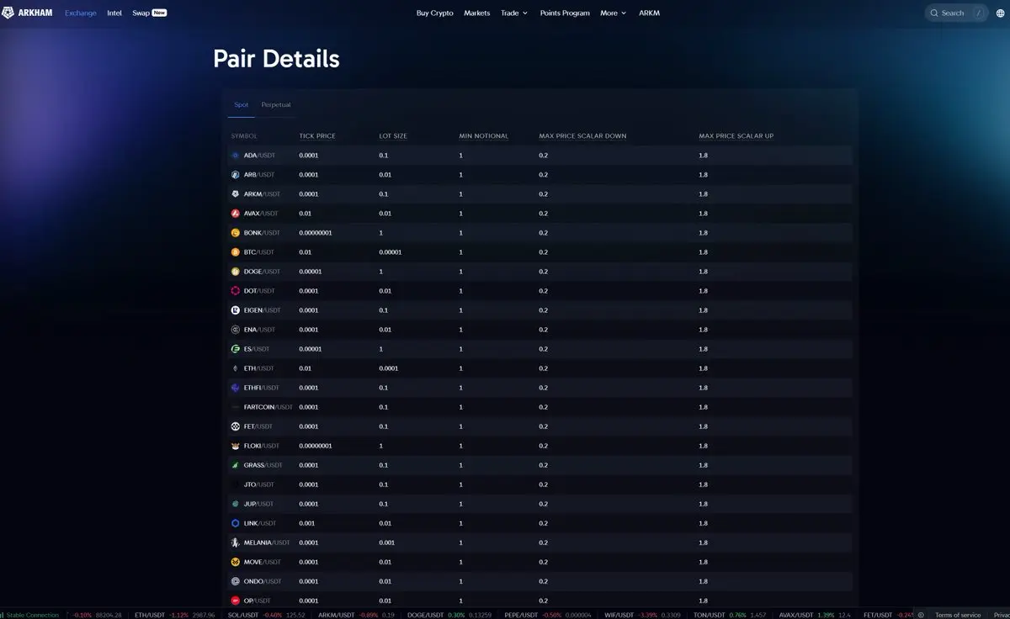Click the ETH/USDT ticker in bottom bar
This screenshot has height=619, width=1010.
[173, 615]
